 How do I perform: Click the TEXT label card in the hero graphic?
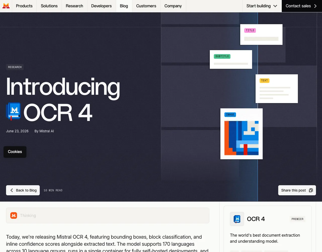pyautogui.click(x=277, y=89)
